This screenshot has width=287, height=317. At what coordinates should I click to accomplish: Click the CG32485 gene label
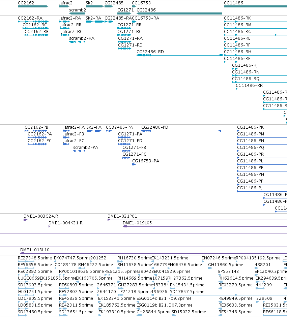(114, 3)
